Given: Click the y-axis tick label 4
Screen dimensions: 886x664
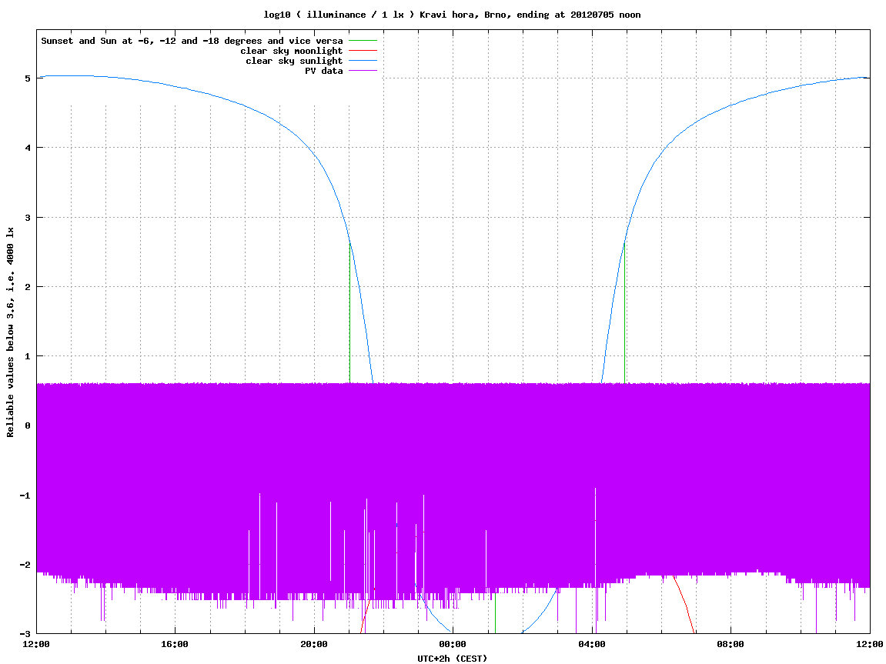Looking at the screenshot, I should (27, 148).
